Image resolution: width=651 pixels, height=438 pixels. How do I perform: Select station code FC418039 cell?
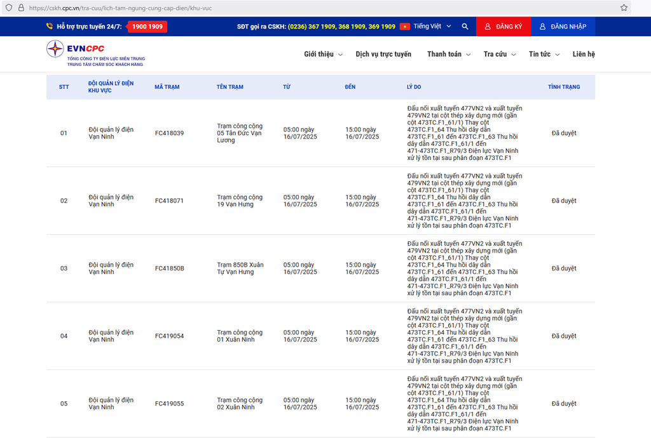coord(169,133)
